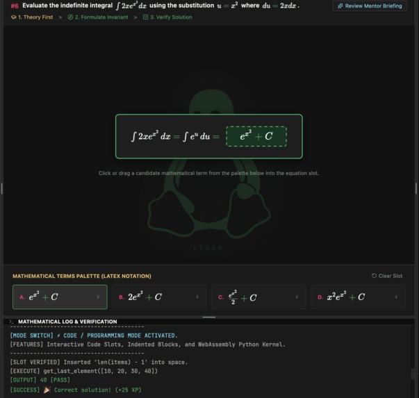This screenshot has height=398, width=419.
Task: Click the question number #6
Action: point(15,6)
